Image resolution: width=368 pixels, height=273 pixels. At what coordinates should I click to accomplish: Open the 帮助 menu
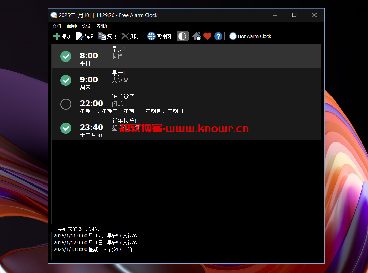tap(102, 26)
